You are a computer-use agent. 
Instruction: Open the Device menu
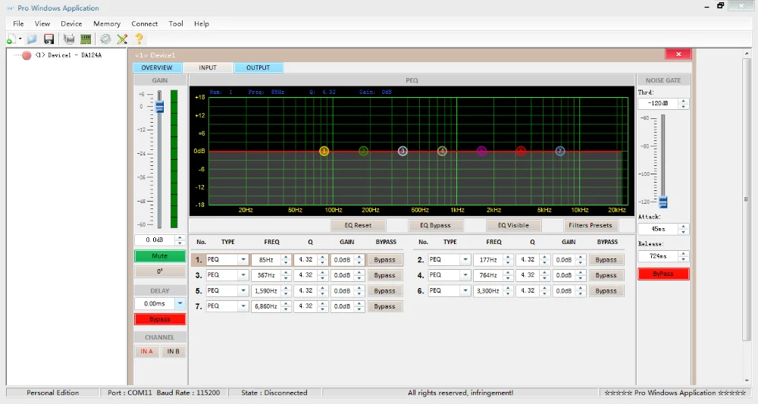pyautogui.click(x=71, y=23)
